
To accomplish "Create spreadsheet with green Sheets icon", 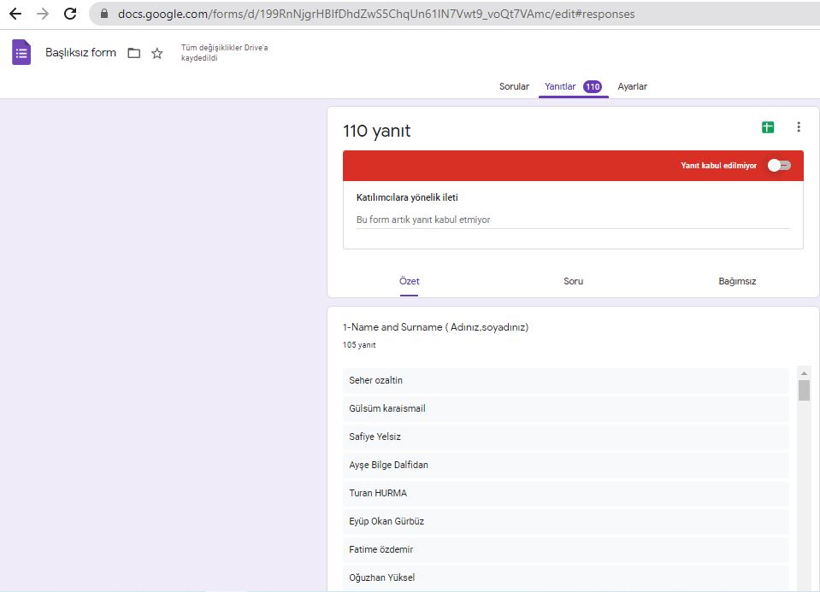I will [768, 127].
